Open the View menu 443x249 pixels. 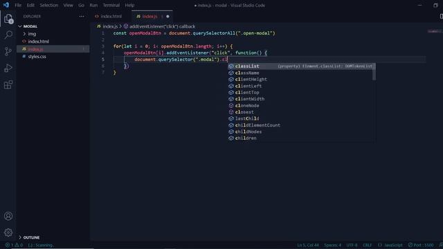pyautogui.click(x=68, y=5)
